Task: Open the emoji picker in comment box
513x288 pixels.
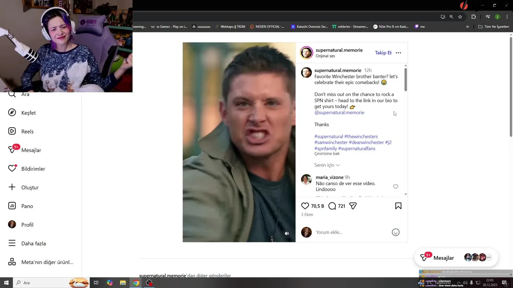Action: coord(396,232)
